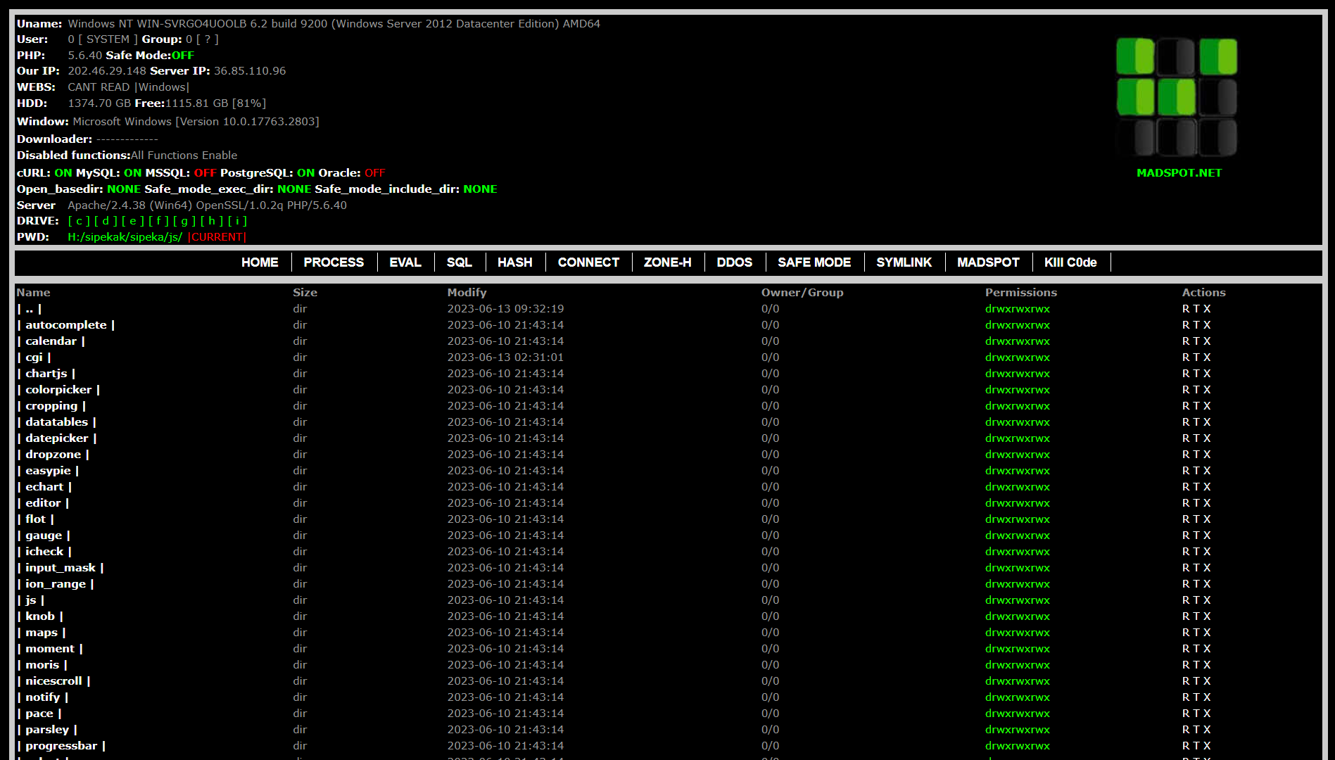
Task: Open the editor directory
Action: 43,503
